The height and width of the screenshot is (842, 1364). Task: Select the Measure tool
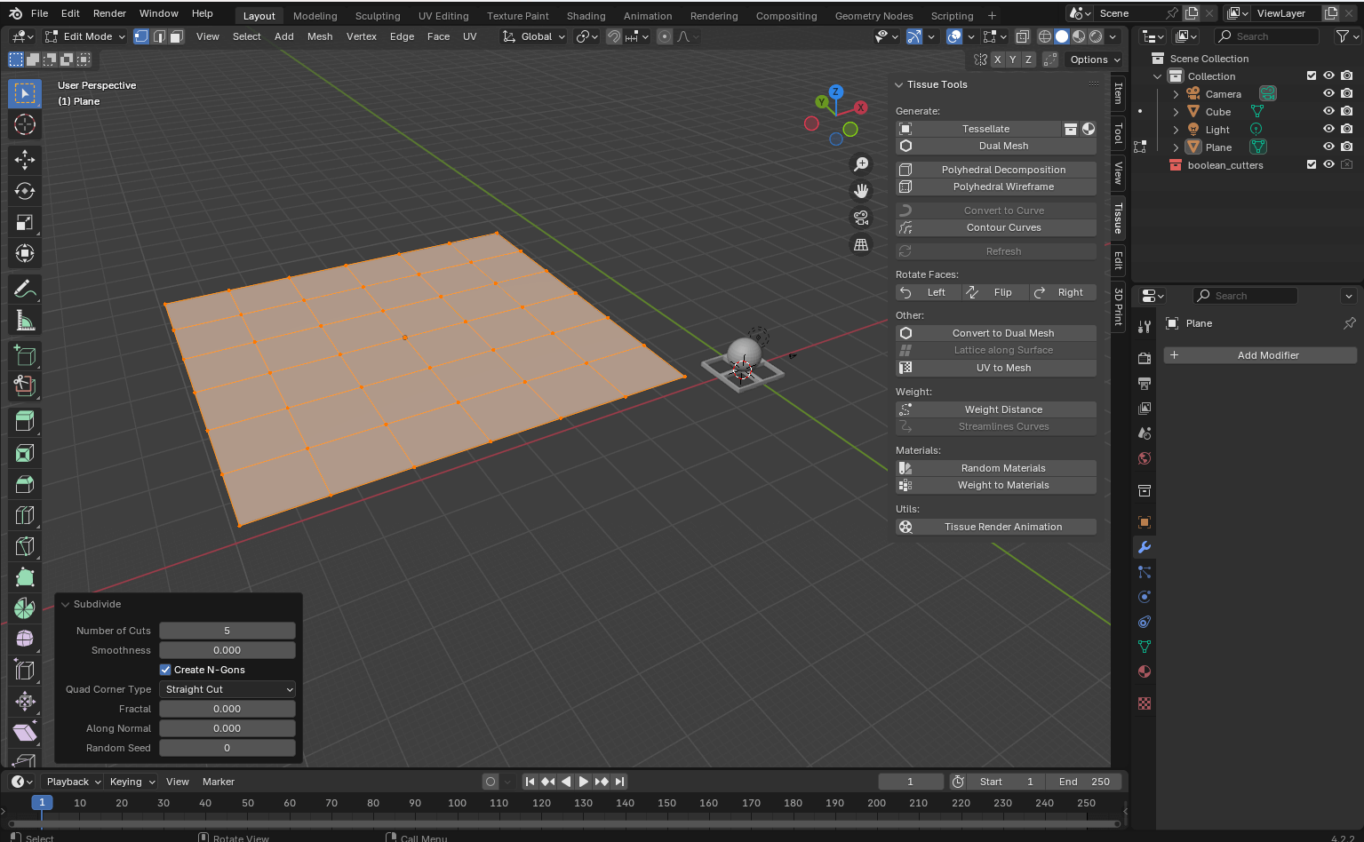point(25,320)
